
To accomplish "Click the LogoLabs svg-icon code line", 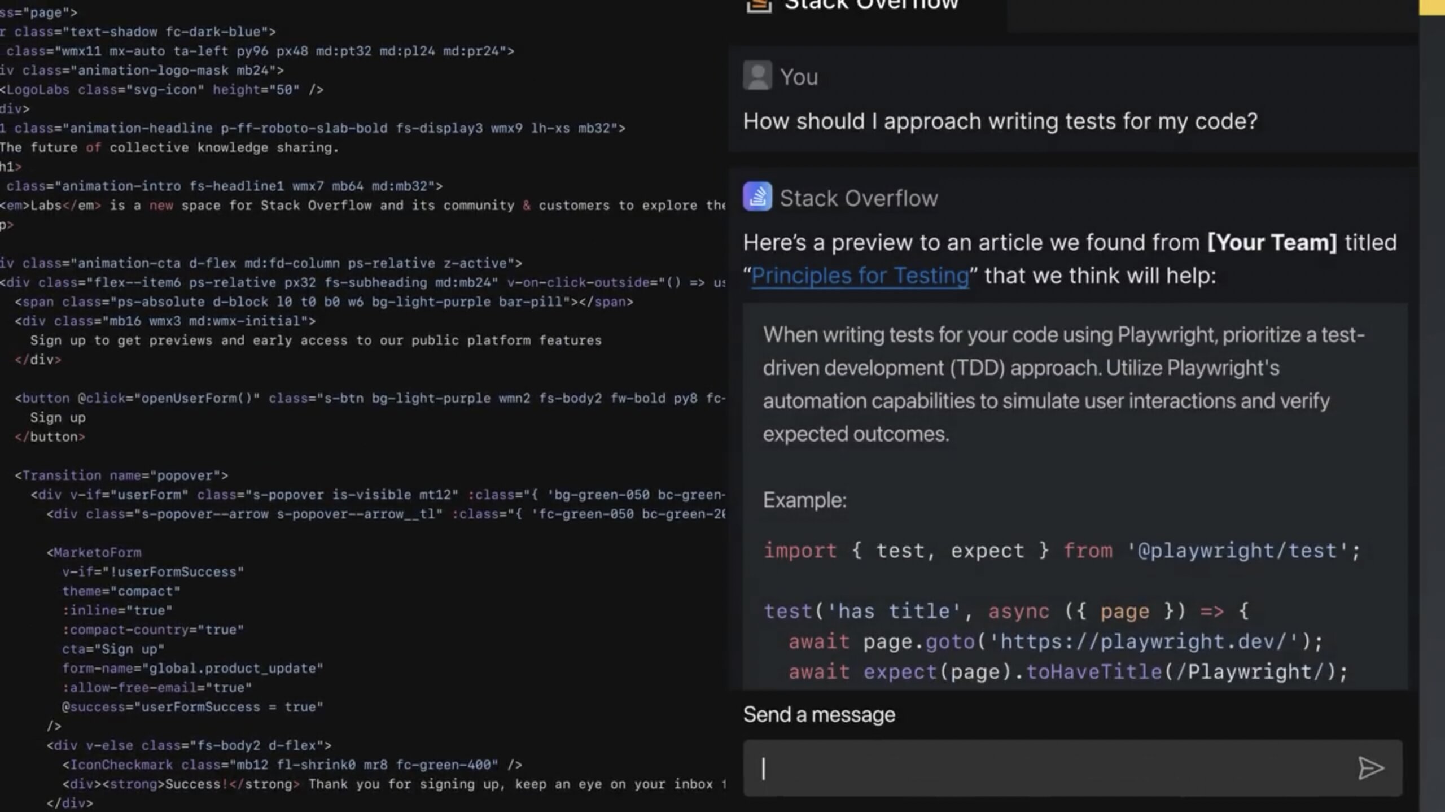I will pyautogui.click(x=162, y=90).
